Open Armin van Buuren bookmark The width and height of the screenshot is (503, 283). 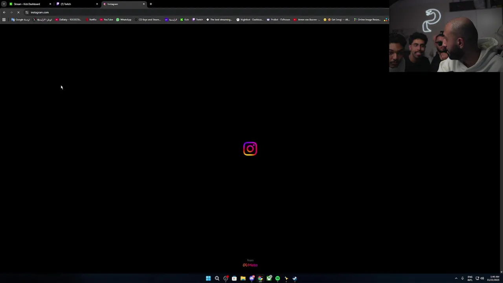coord(307,20)
